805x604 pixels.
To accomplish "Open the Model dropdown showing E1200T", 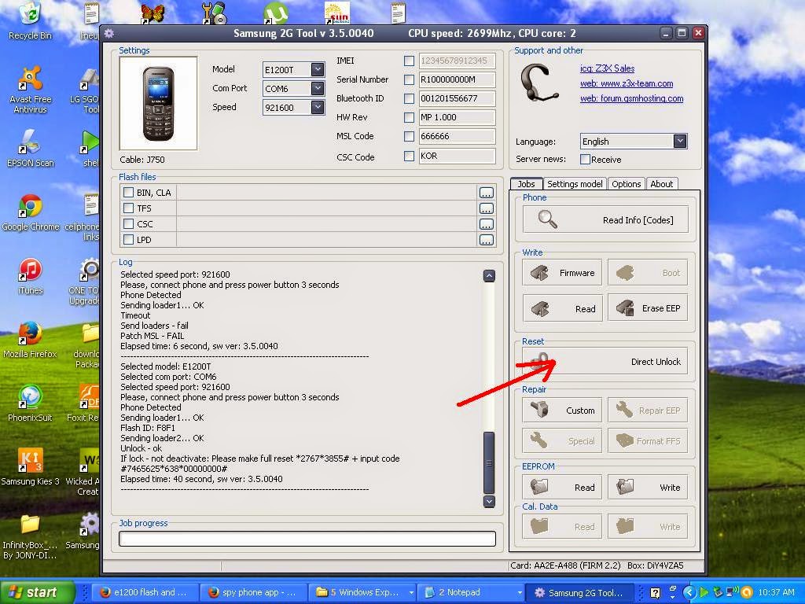I will pyautogui.click(x=318, y=69).
